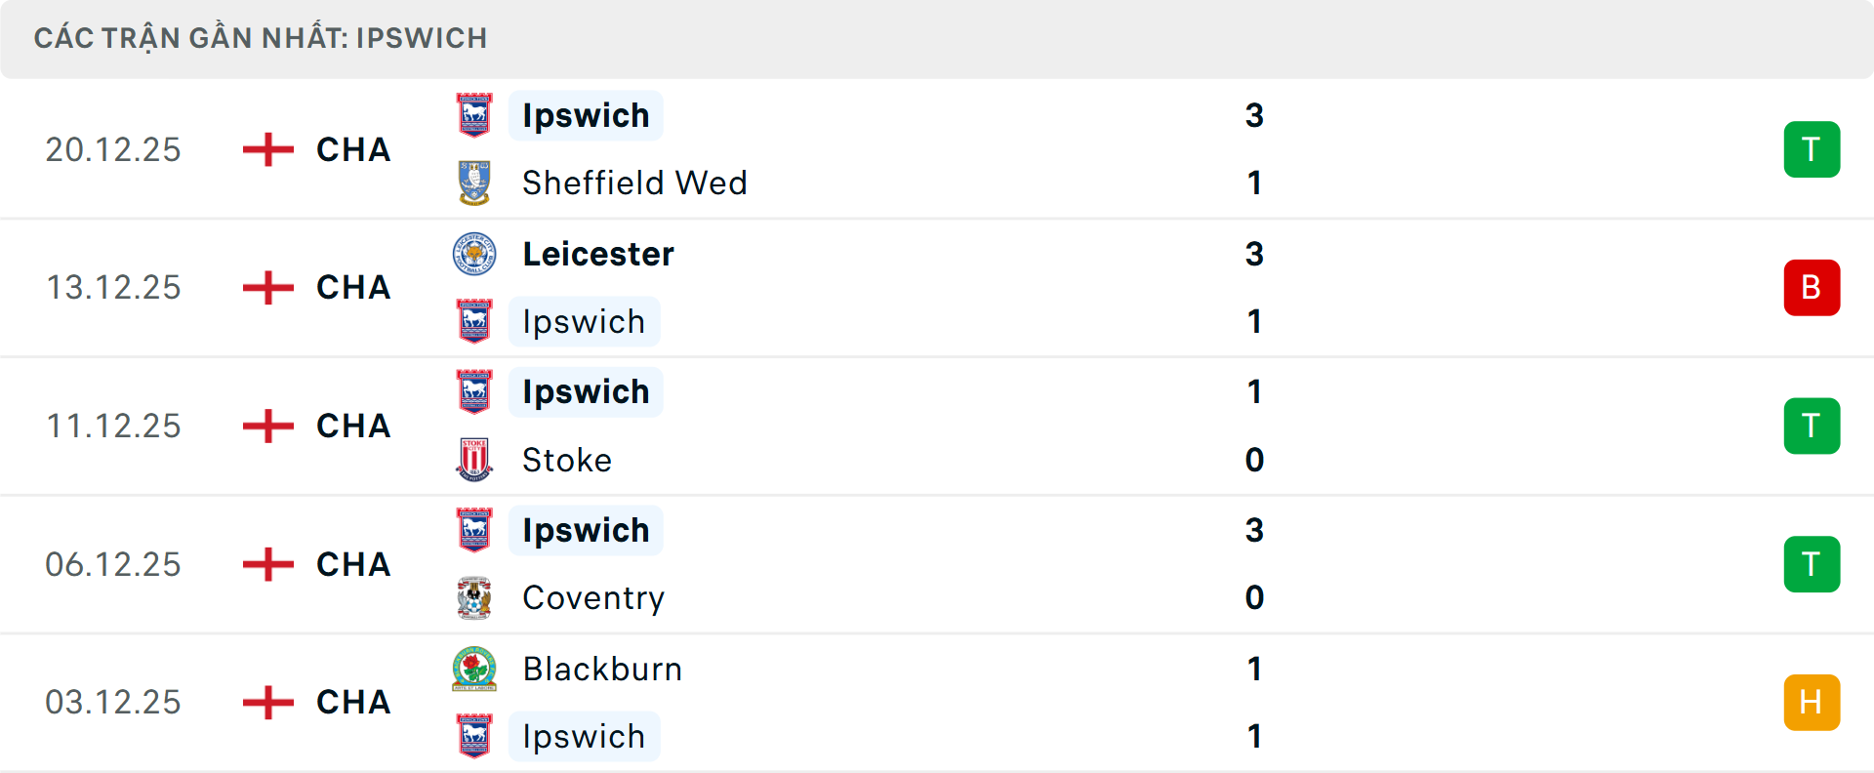Screen dimensions: 1874x773
Task: Click the yellow H badge for the Blackburn draw
Action: (1813, 702)
